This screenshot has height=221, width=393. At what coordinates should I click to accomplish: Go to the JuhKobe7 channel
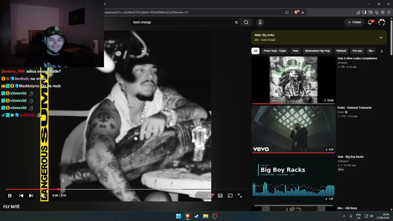[343, 161]
